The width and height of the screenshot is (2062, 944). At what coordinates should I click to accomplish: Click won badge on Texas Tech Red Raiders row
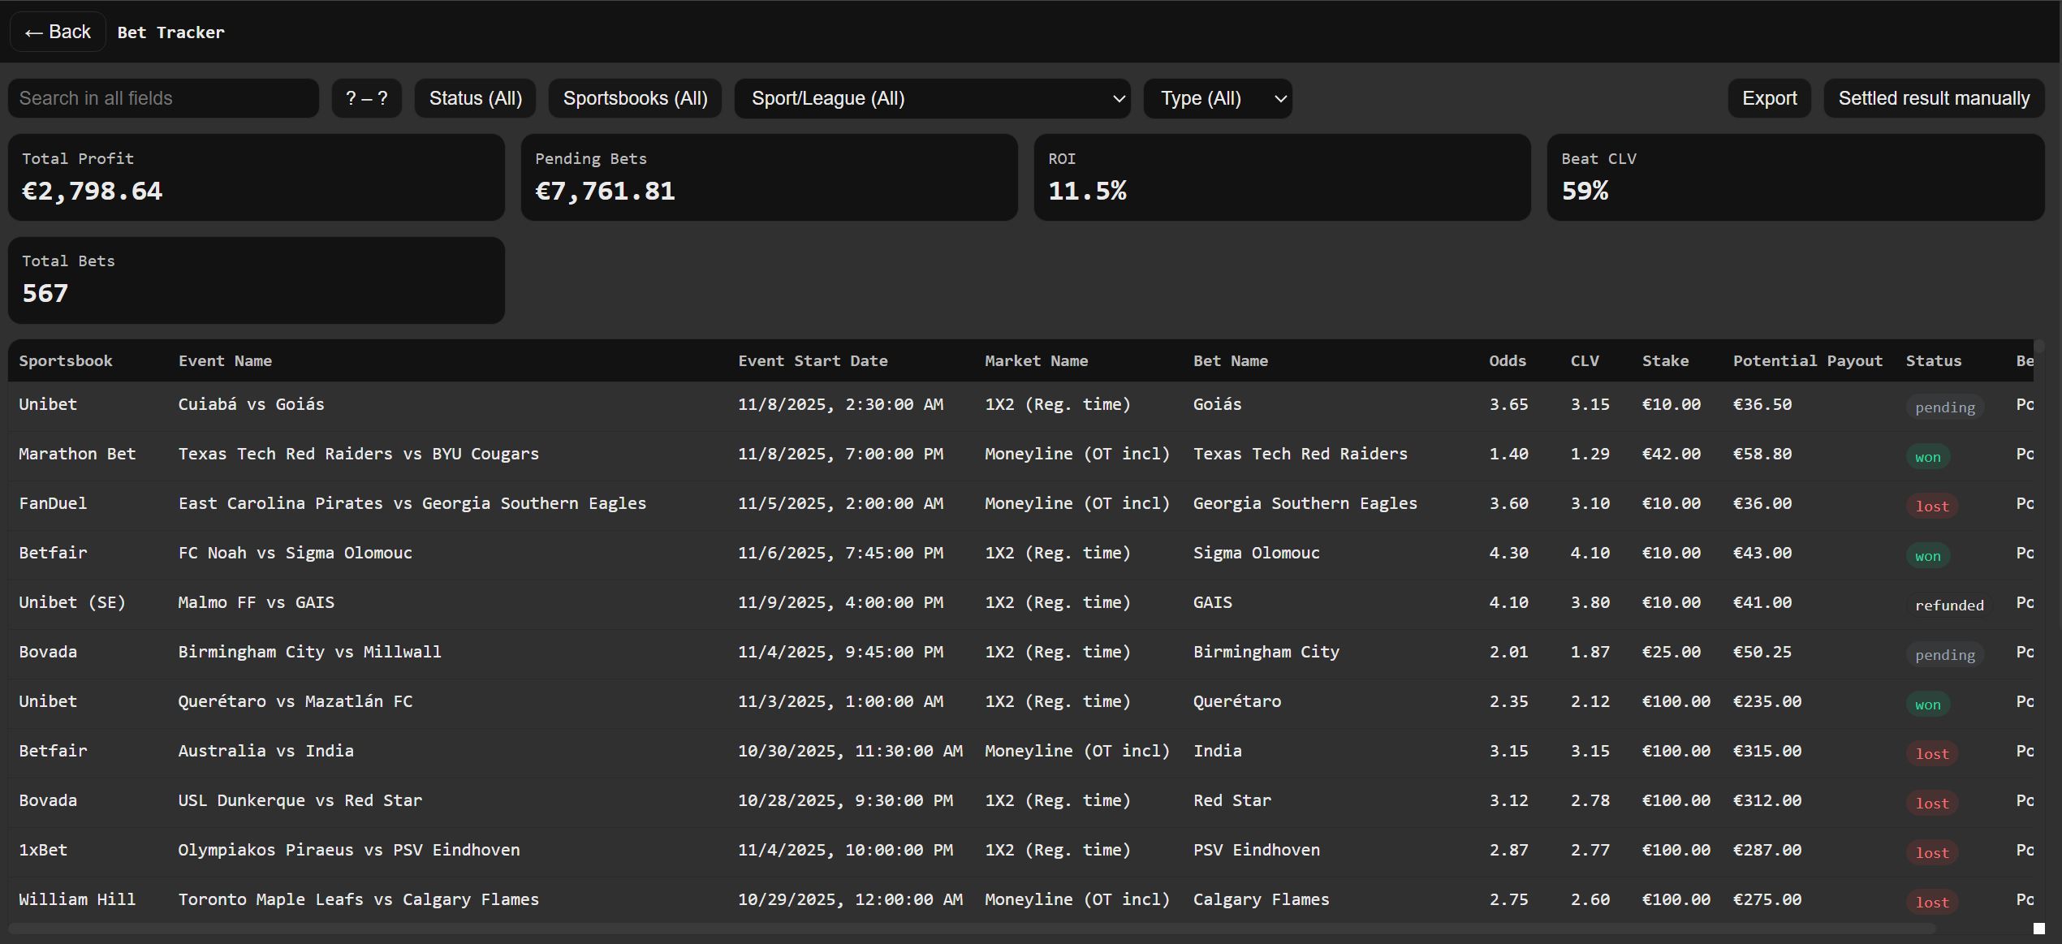point(1927,457)
